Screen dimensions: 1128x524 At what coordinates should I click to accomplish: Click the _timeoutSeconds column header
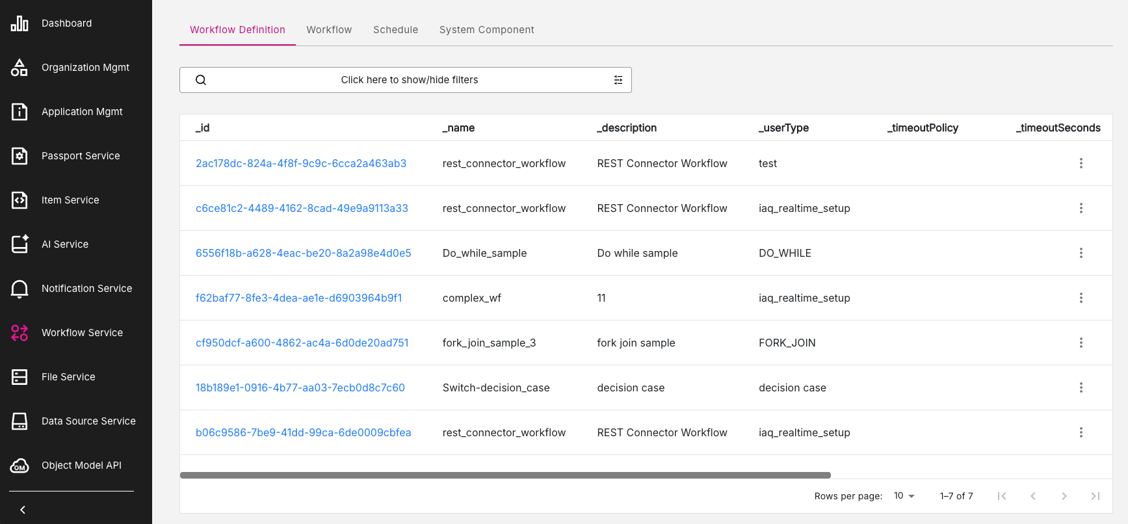(1058, 128)
